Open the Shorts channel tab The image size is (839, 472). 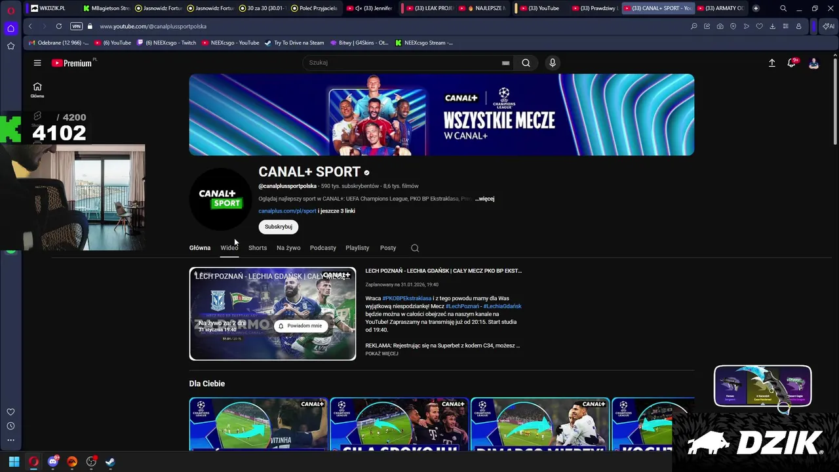pos(258,248)
